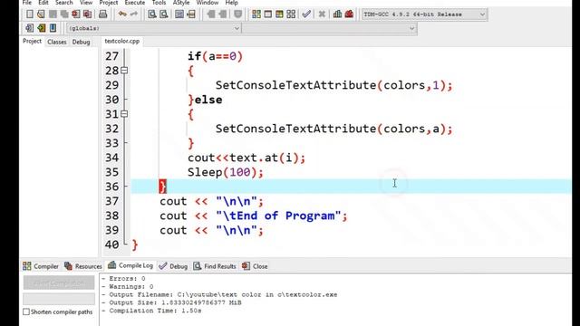Click the Close file toolbar icon
The width and height of the screenshot is (580, 326).
(76, 14)
